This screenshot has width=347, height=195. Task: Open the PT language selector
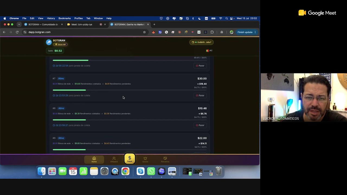click(x=209, y=51)
